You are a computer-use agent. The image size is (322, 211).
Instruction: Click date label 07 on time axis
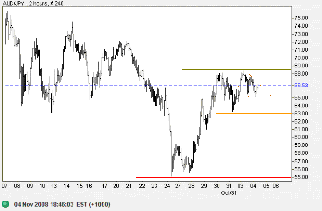(x=5, y=186)
